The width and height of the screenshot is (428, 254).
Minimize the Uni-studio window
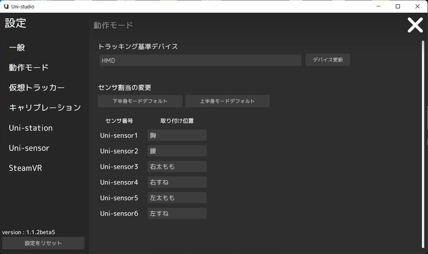(378, 6)
